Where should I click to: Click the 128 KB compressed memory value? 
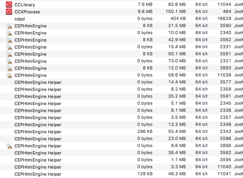coord(145,174)
